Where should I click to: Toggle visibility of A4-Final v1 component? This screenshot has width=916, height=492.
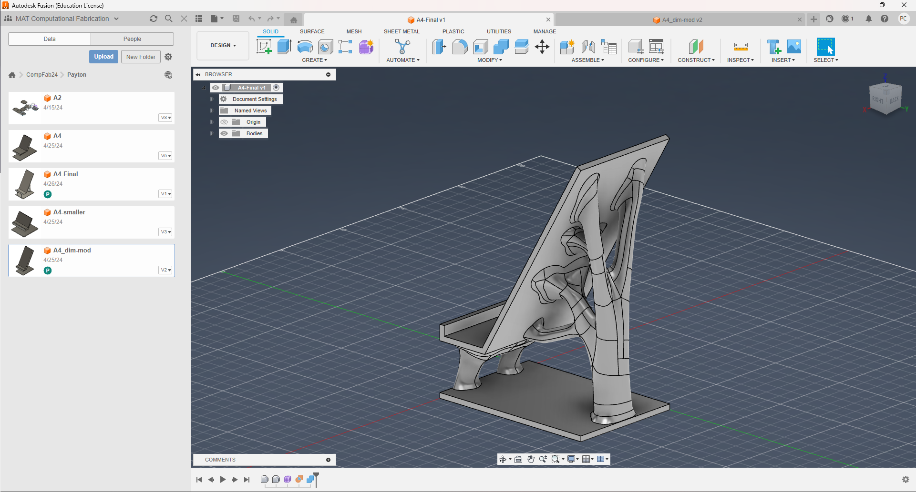click(216, 88)
